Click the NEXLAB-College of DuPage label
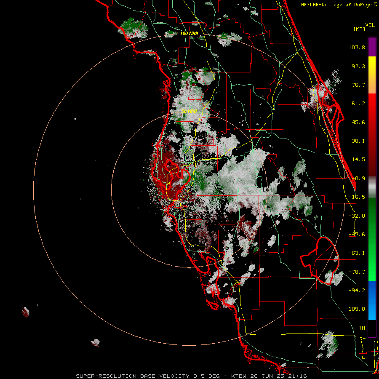 336,5
